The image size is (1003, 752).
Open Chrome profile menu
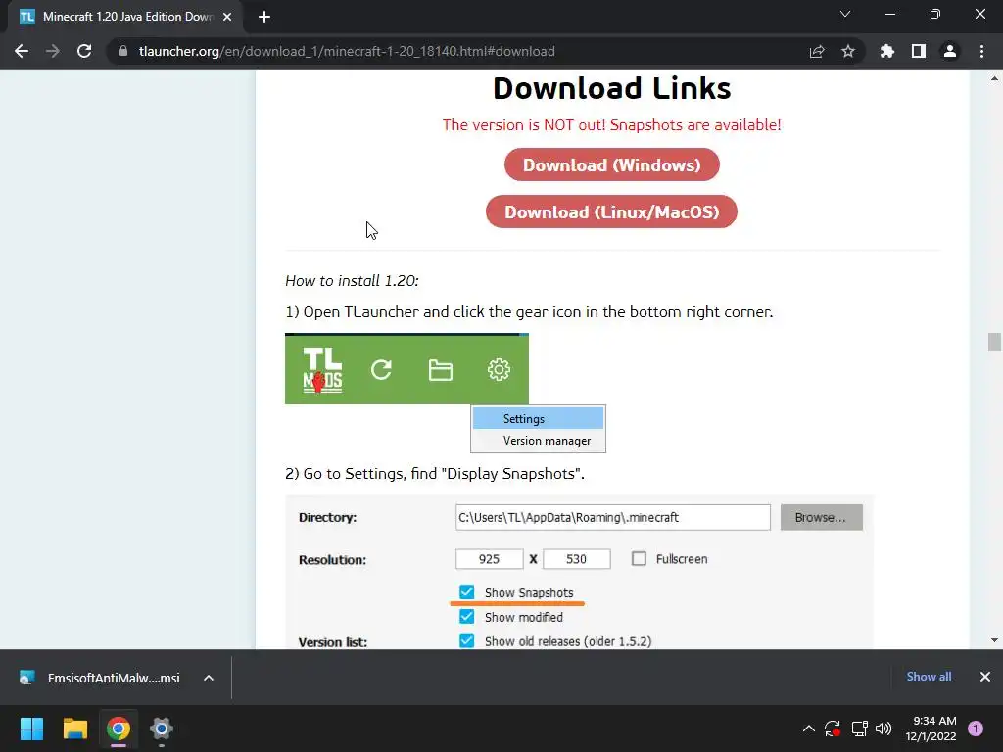click(950, 51)
